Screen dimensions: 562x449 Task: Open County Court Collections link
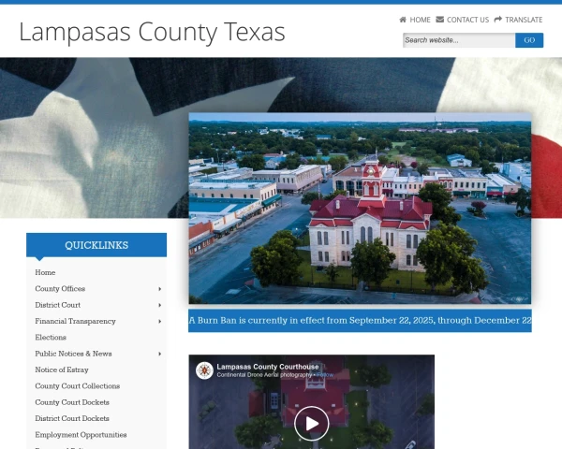(x=78, y=386)
